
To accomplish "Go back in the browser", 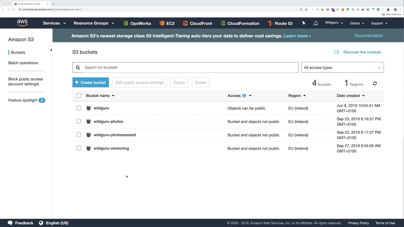I will pyautogui.click(x=3, y=9).
